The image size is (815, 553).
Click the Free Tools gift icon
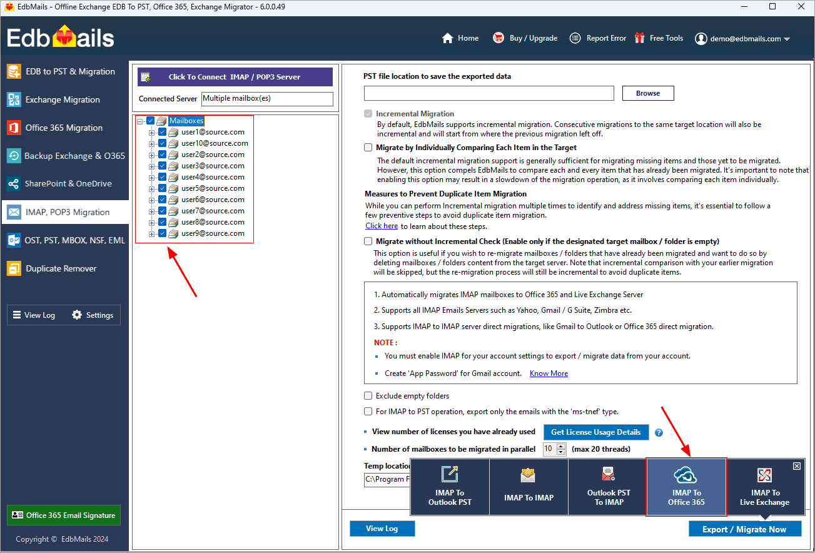pos(639,38)
